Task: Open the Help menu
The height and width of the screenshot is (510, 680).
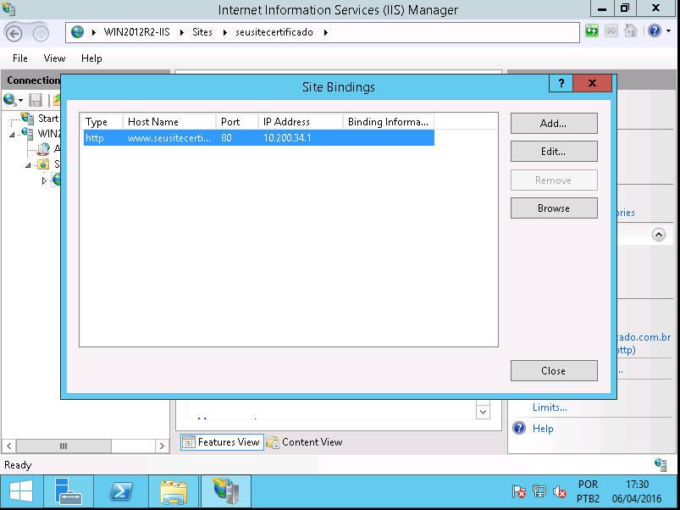Action: click(x=91, y=58)
